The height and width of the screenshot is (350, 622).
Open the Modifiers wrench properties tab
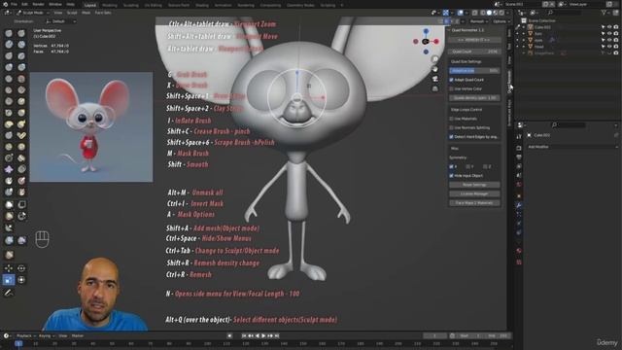click(x=519, y=205)
